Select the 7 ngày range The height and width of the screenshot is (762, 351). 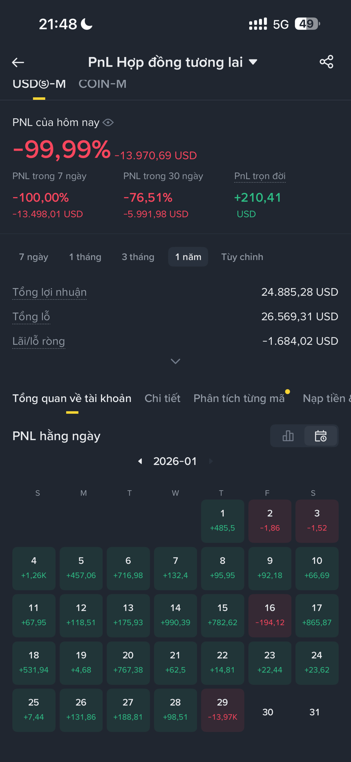point(33,257)
